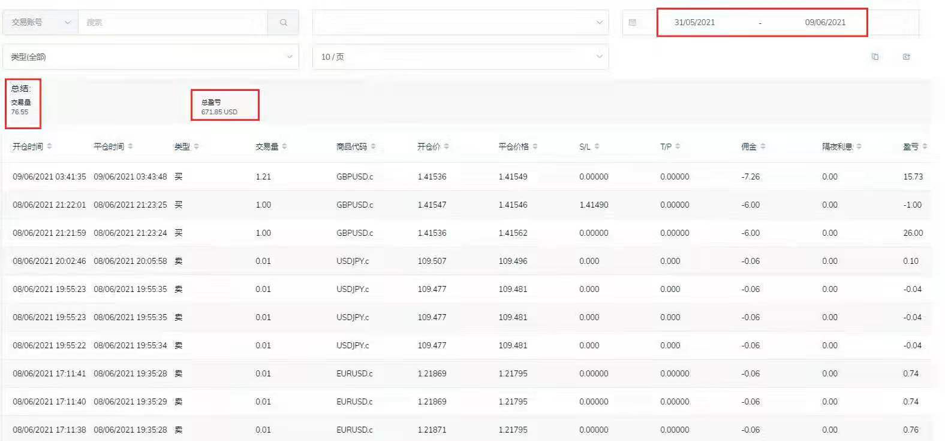945x441 pixels.
Task: Click the profit value -1.00
Action: coord(913,205)
